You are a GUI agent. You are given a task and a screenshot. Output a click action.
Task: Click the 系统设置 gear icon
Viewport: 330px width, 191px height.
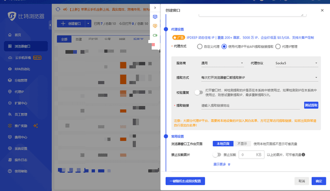pyautogui.click(x=10, y=148)
